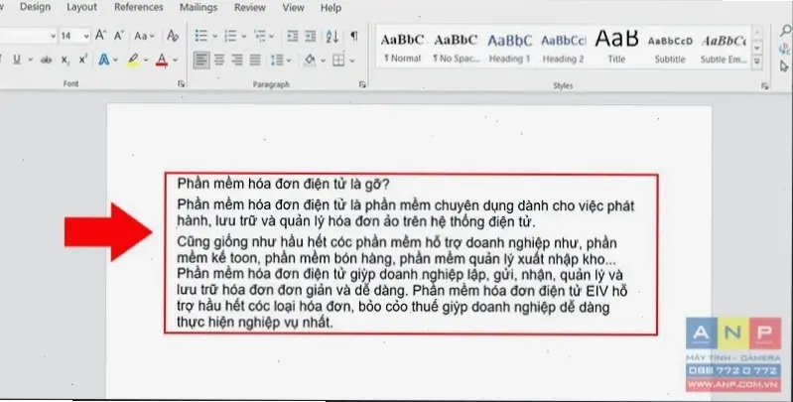Image resolution: width=793 pixels, height=402 pixels.
Task: Open line and paragraph spacing
Action: 277,61
